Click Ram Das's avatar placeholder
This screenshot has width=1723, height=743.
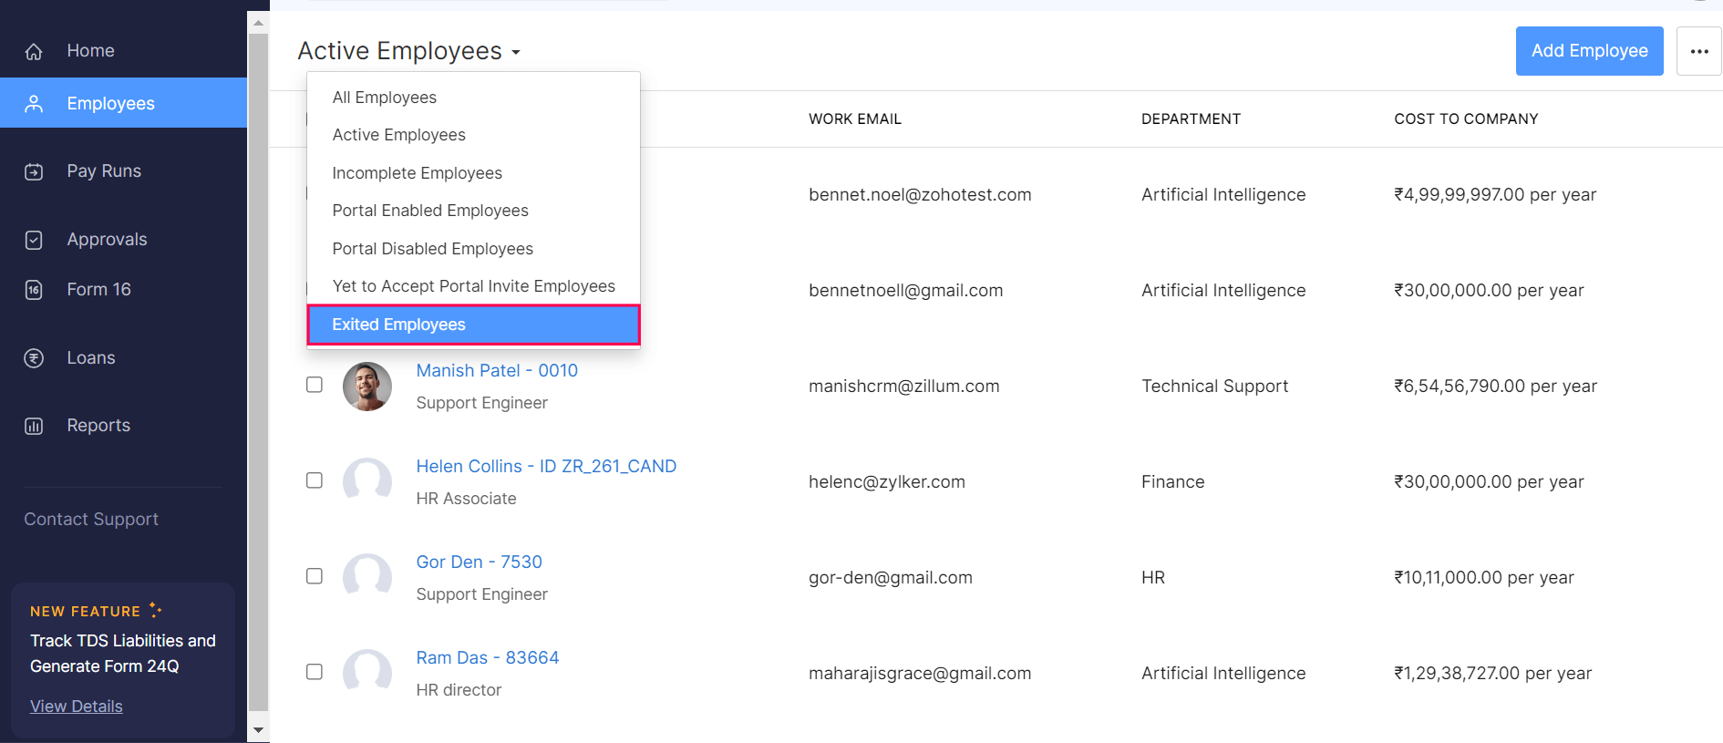click(x=367, y=674)
